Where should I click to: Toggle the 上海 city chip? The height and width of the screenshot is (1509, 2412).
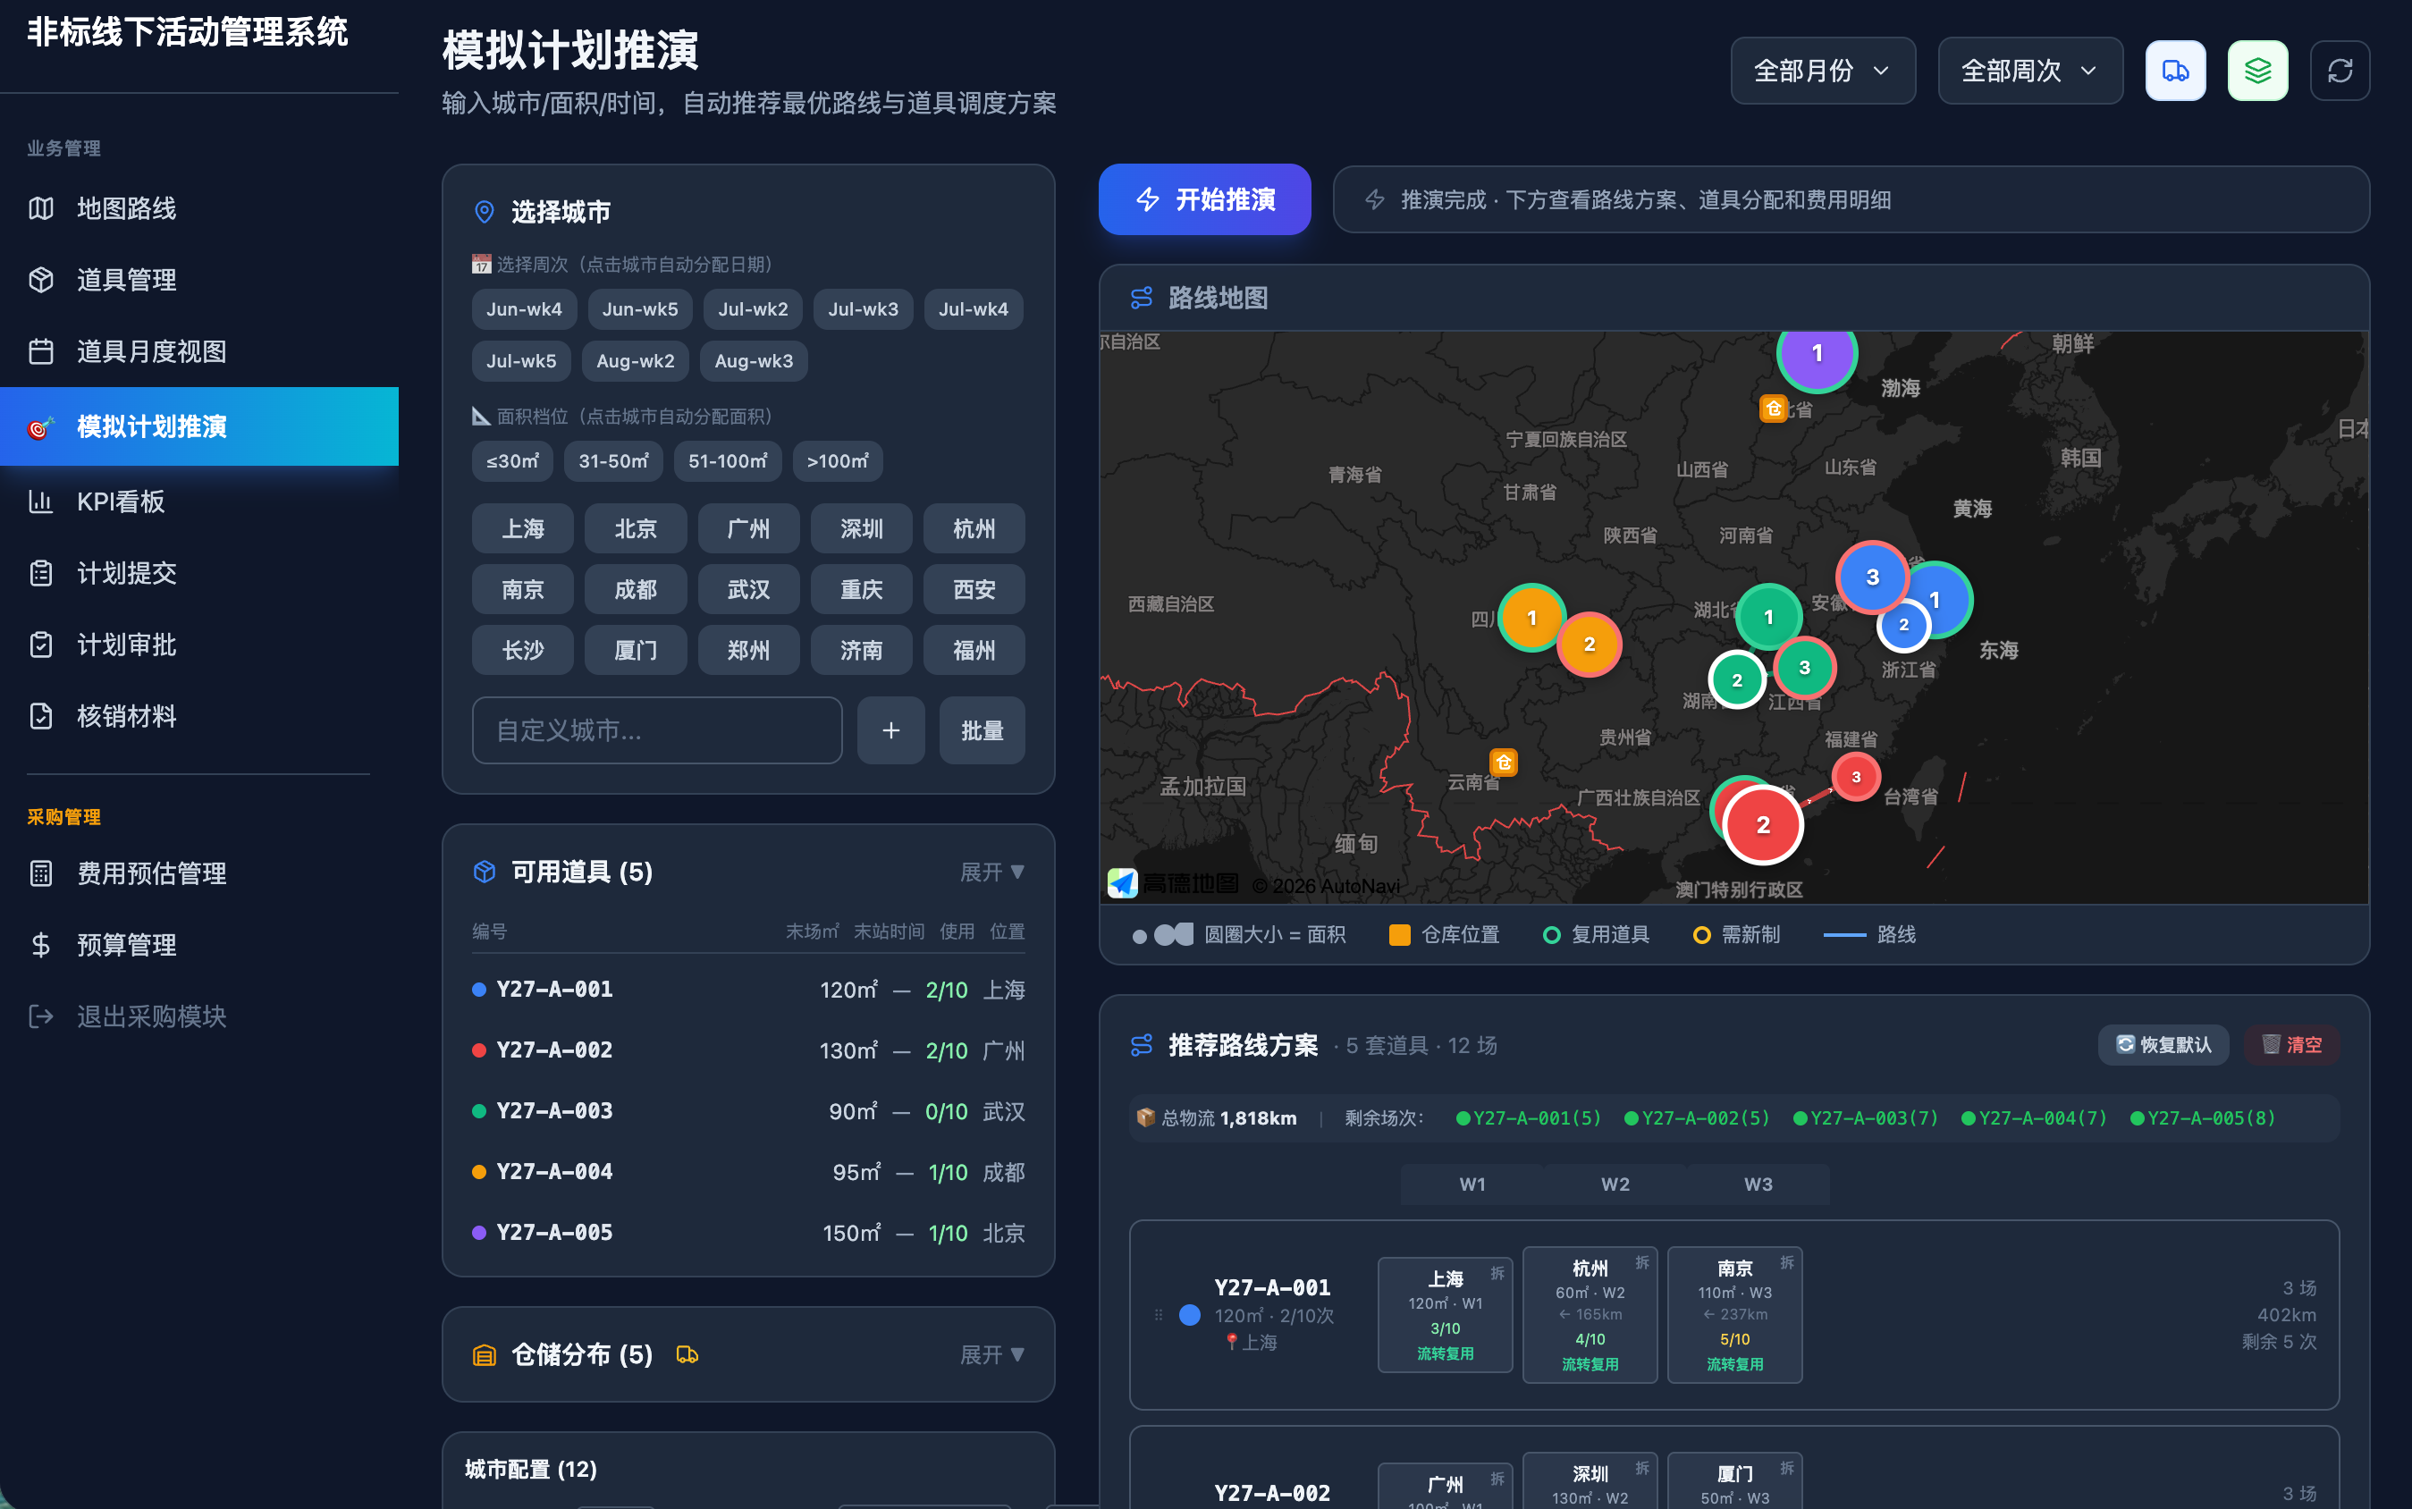coord(523,529)
